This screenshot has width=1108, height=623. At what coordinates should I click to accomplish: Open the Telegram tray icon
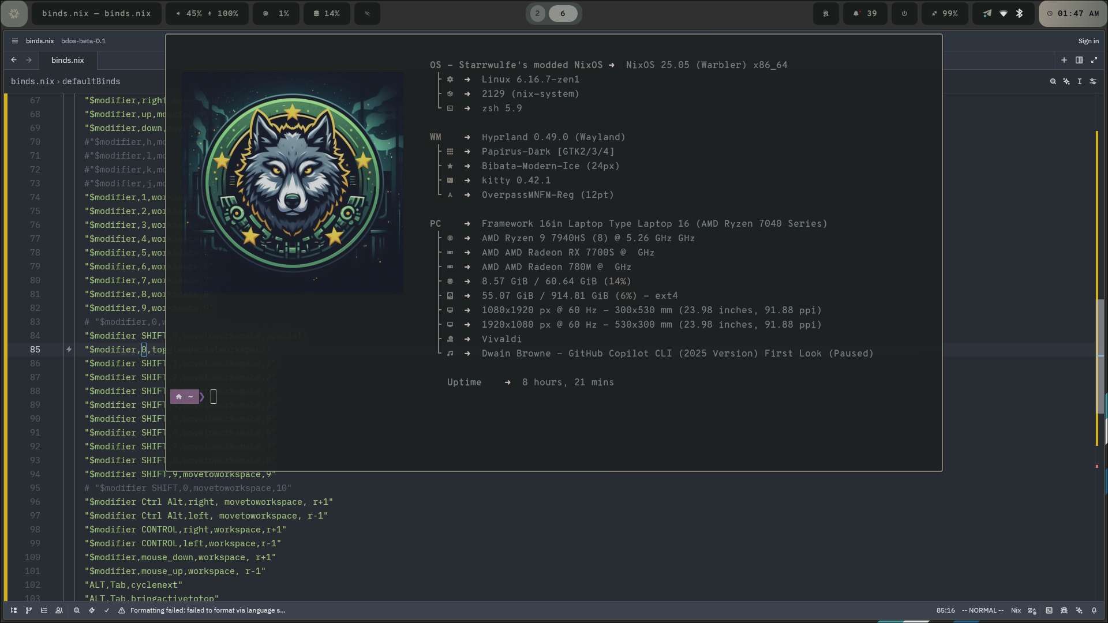[987, 13]
